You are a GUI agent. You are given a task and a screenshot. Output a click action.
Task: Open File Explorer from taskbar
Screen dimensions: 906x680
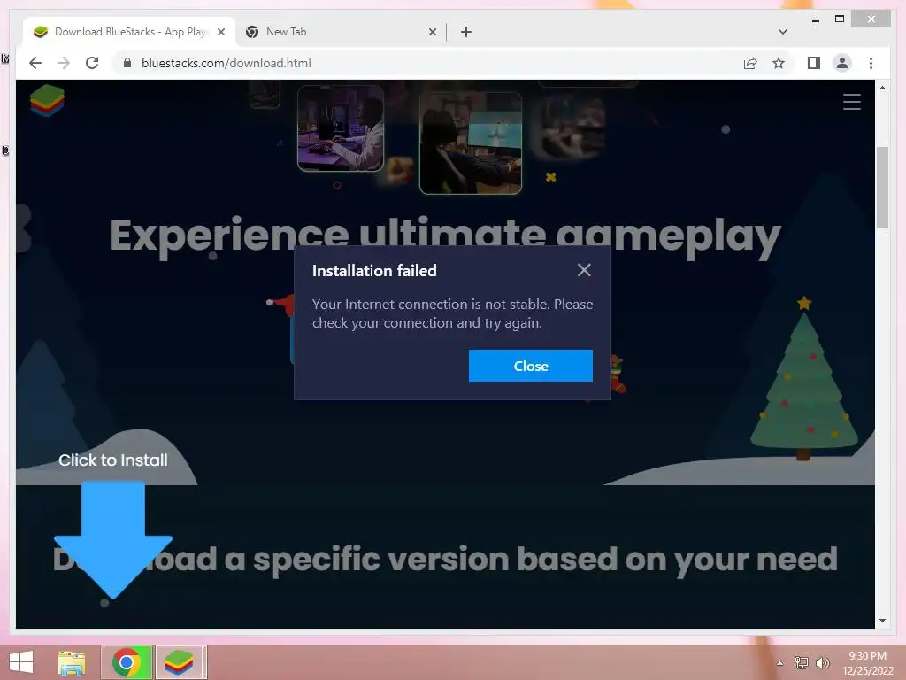point(72,662)
